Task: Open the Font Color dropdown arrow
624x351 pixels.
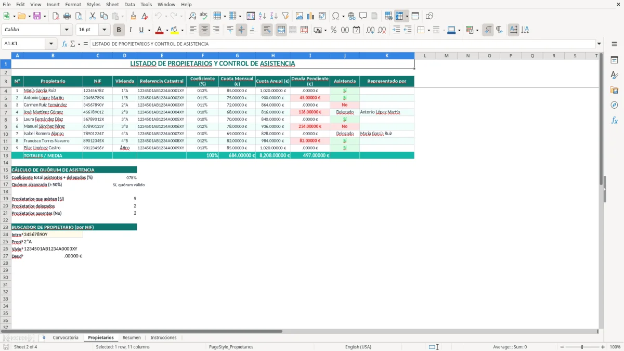Action: pyautogui.click(x=167, y=30)
